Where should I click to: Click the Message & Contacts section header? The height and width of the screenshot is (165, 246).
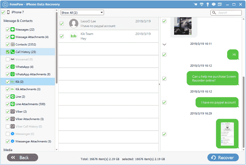pos(18,21)
